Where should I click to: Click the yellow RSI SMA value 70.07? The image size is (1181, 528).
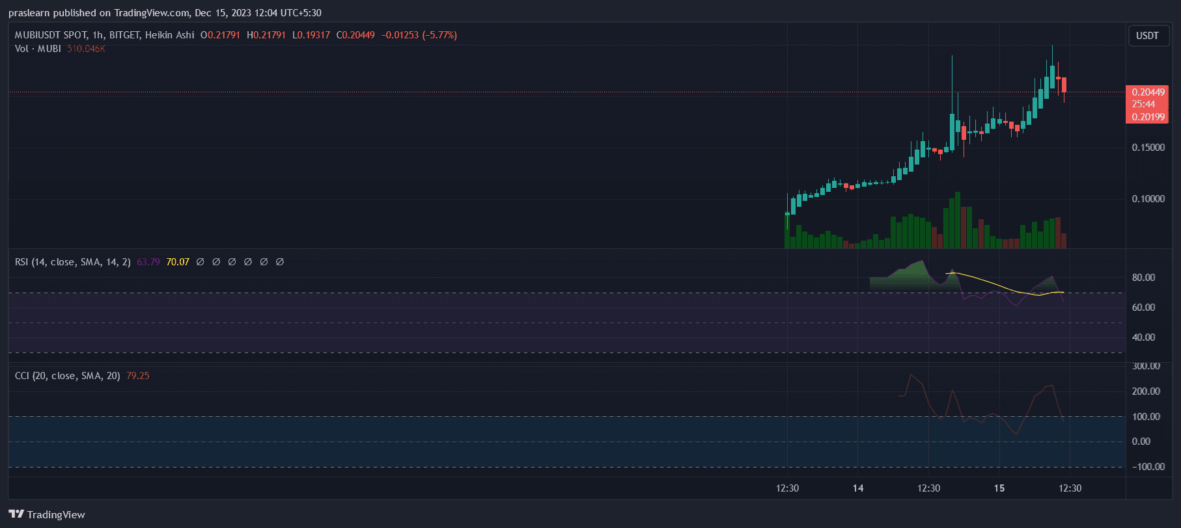pyautogui.click(x=178, y=262)
